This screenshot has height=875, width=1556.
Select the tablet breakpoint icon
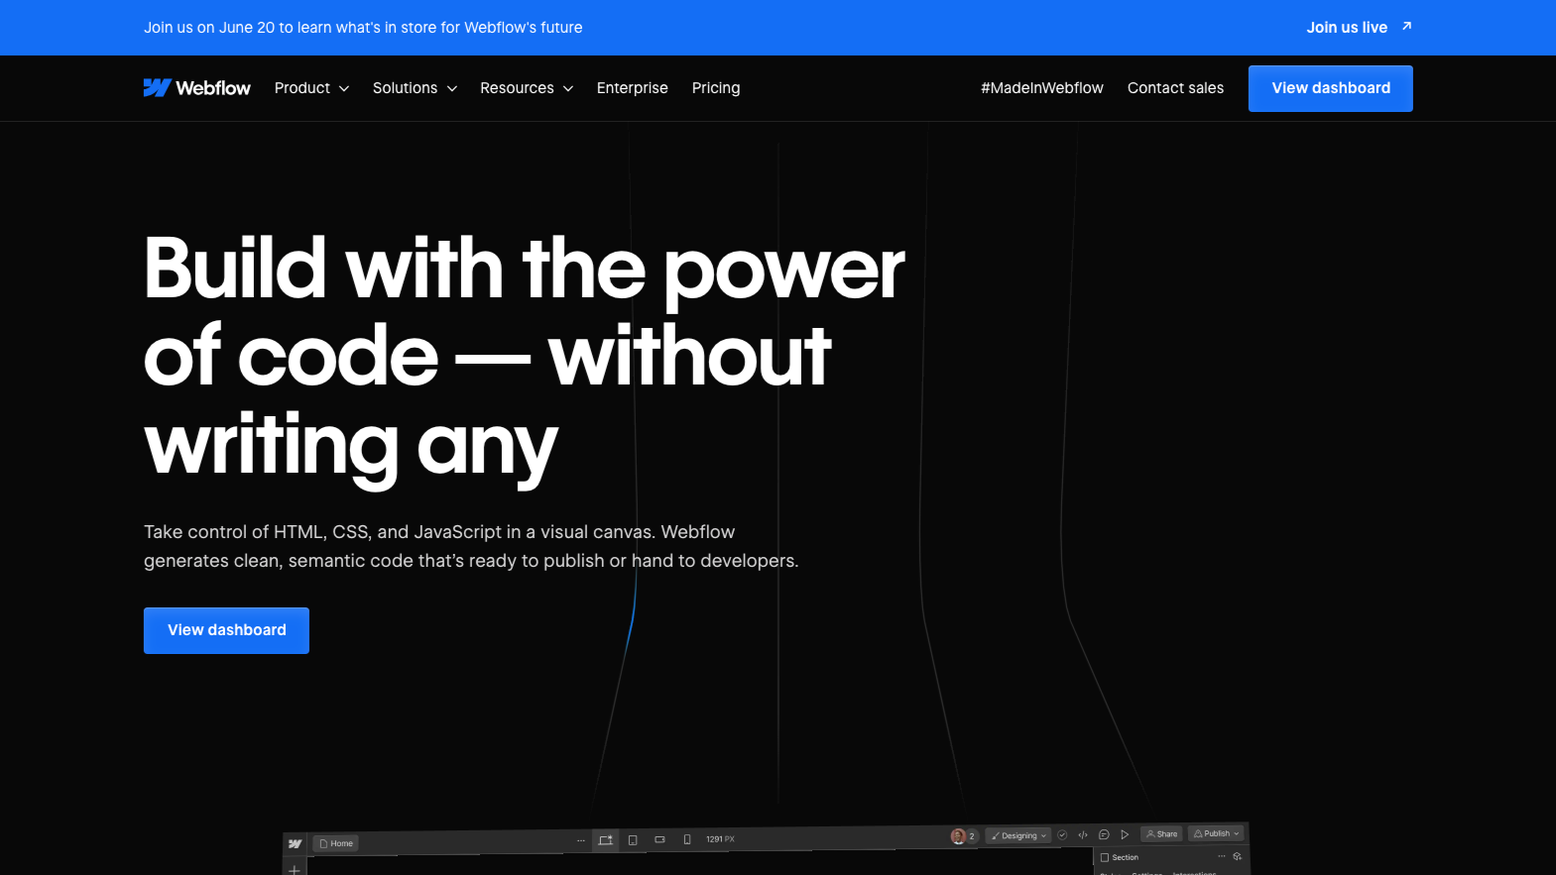click(x=633, y=840)
